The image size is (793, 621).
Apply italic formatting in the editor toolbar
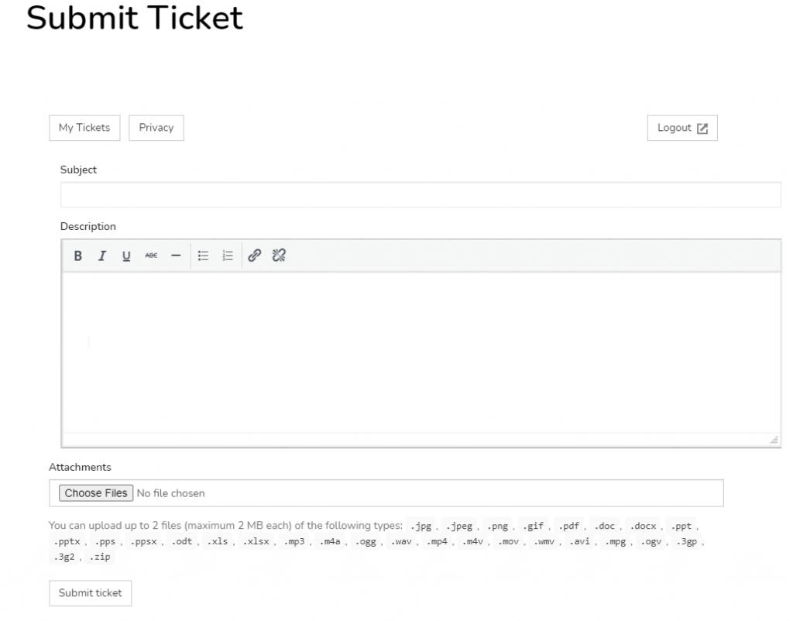click(101, 256)
